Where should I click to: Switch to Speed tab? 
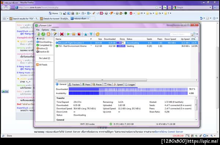118,84
